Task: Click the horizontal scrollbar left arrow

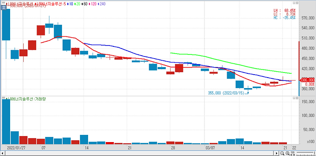Action: [x=2, y=153]
